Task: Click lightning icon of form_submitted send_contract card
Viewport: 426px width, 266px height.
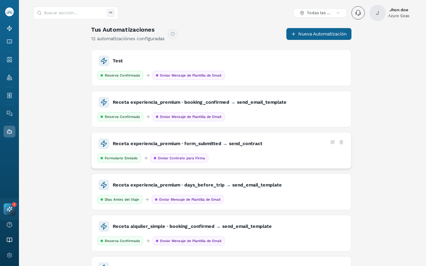Action: 104,144
